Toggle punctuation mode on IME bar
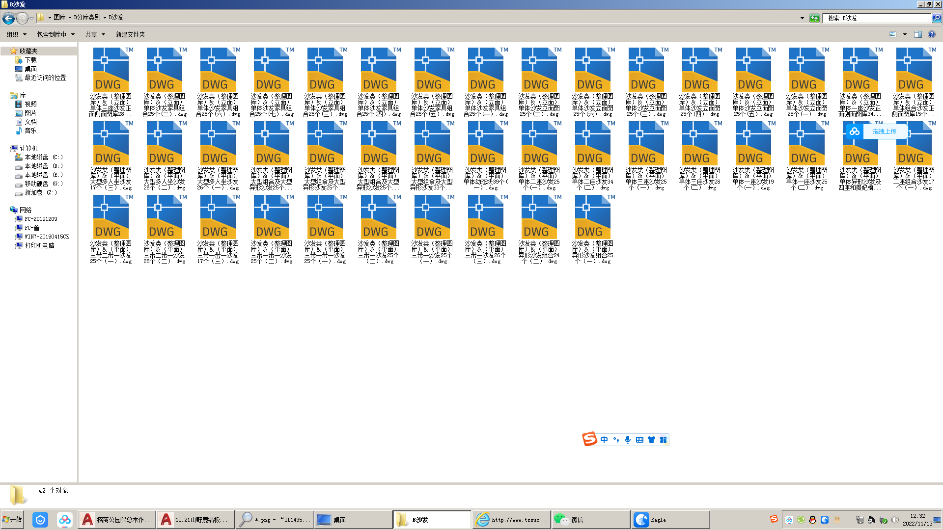Screen dimensions: 943x530 pos(616,440)
